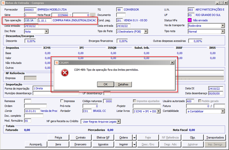Viewport: 229px width, 150px height.
Task: Click the Contrato button
Action: (x=81, y=138)
